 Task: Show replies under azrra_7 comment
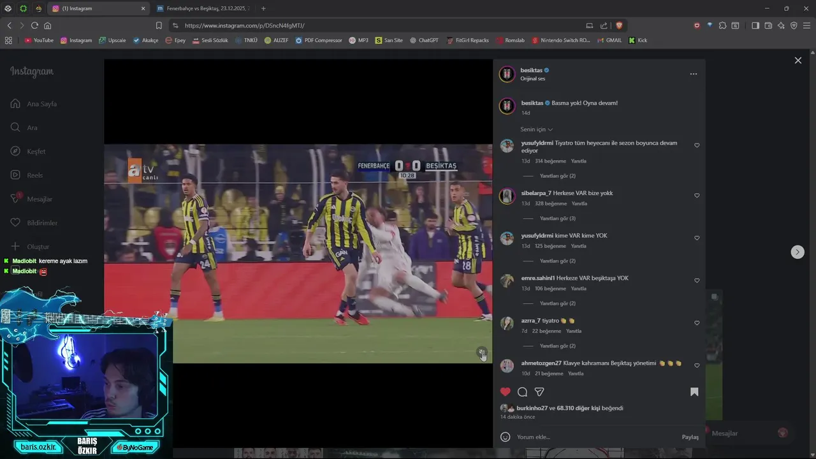point(557,346)
